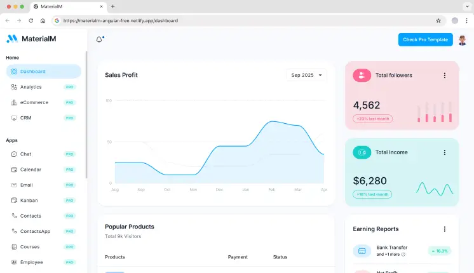Image resolution: width=474 pixels, height=273 pixels.
Task: Click PRO badge next to Chat
Action: (x=69, y=154)
